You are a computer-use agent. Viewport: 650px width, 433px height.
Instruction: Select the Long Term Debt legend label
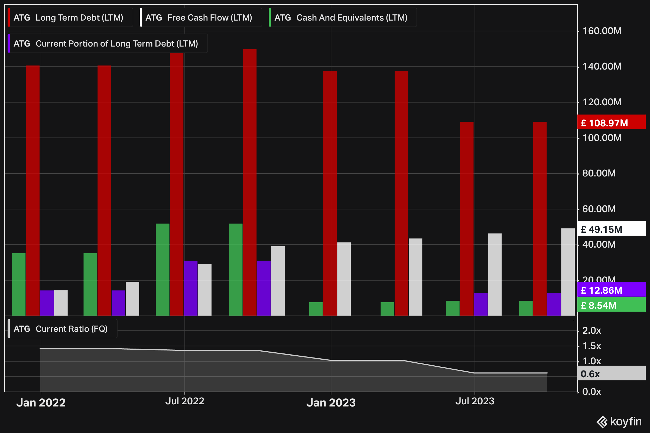click(x=79, y=18)
